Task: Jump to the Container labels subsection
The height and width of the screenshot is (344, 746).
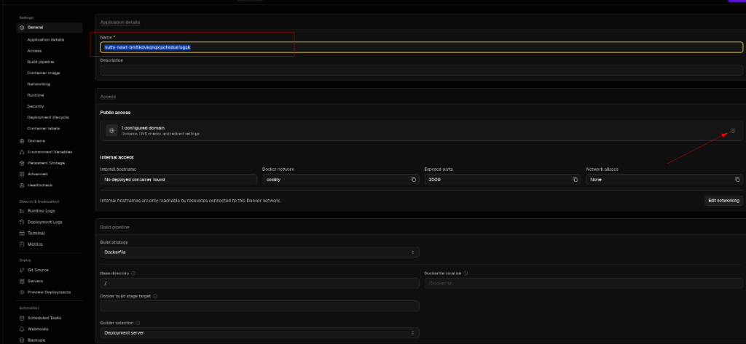Action: coord(44,129)
